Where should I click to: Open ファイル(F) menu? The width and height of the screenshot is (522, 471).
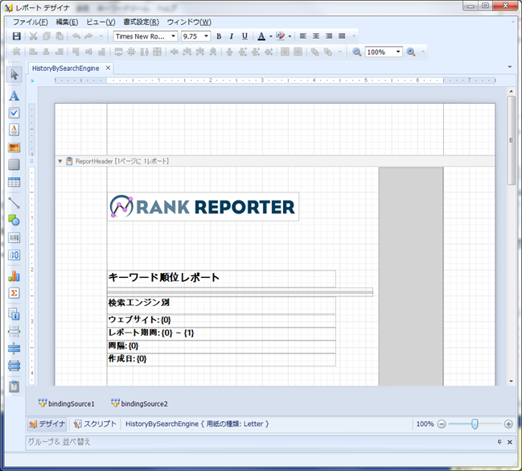tap(31, 22)
